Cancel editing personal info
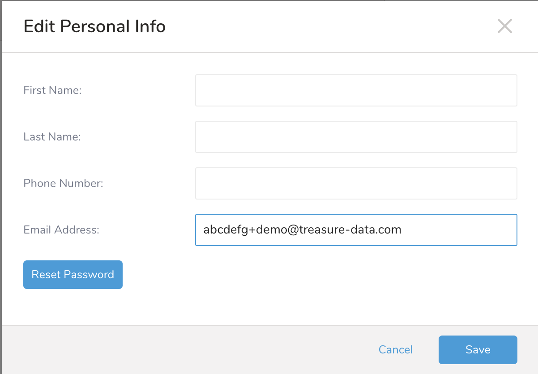 click(396, 349)
